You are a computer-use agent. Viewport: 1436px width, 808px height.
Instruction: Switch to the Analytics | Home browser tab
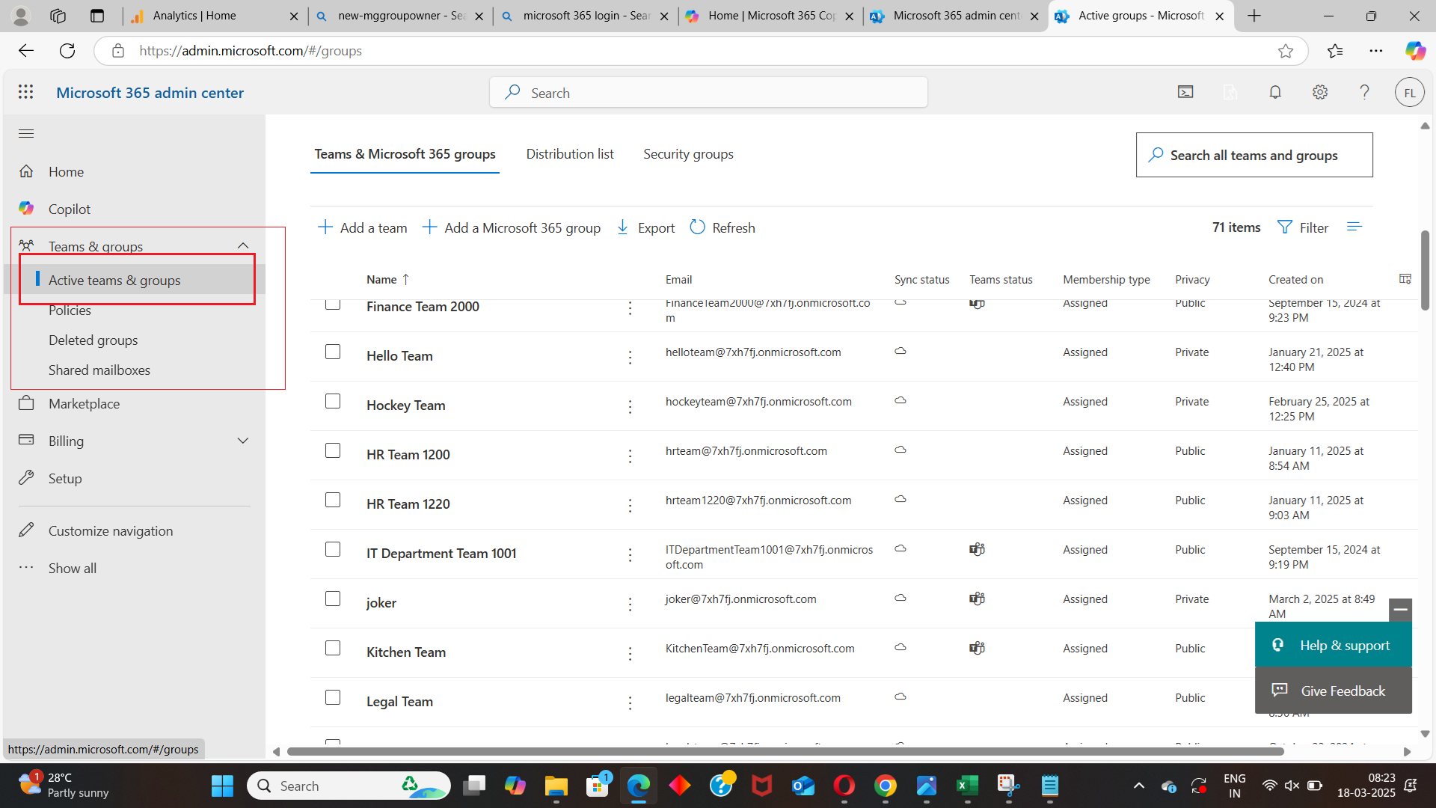click(x=215, y=16)
